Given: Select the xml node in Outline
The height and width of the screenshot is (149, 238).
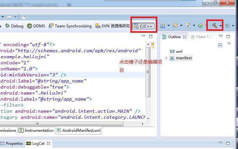Looking at the screenshot, I should (176, 52).
